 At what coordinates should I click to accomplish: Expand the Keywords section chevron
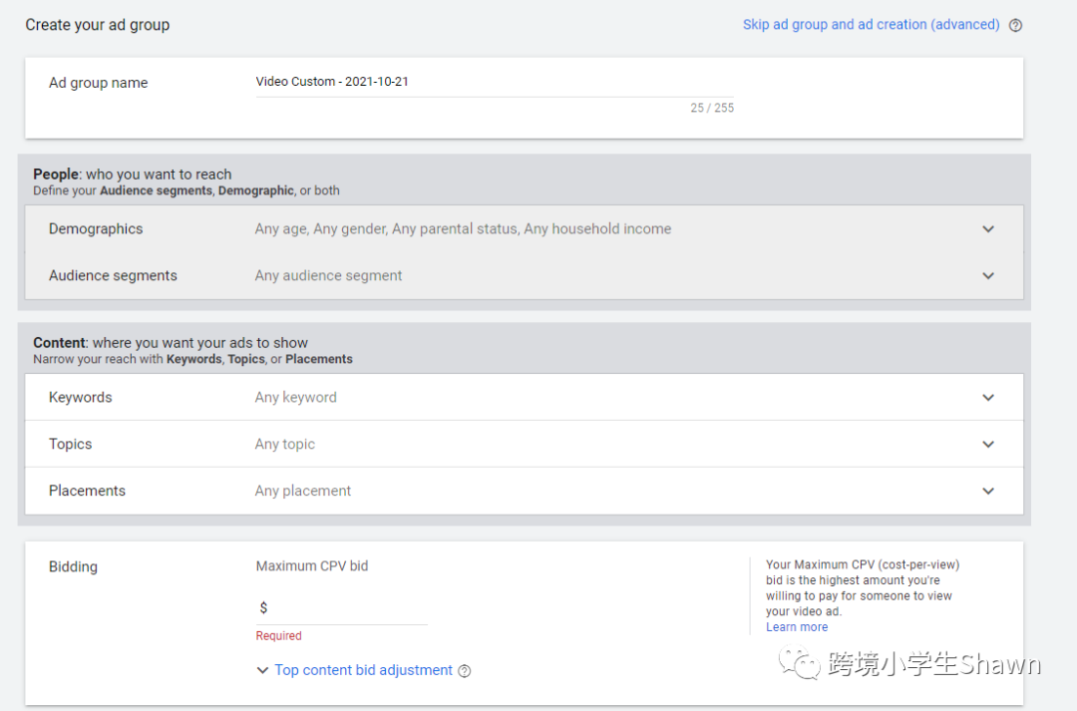coord(988,398)
